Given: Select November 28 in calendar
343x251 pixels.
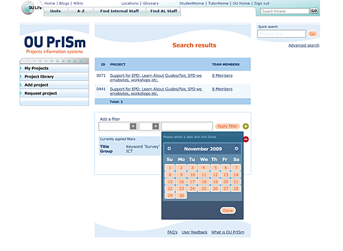Looking at the screenshot, I should (x=236, y=189).
